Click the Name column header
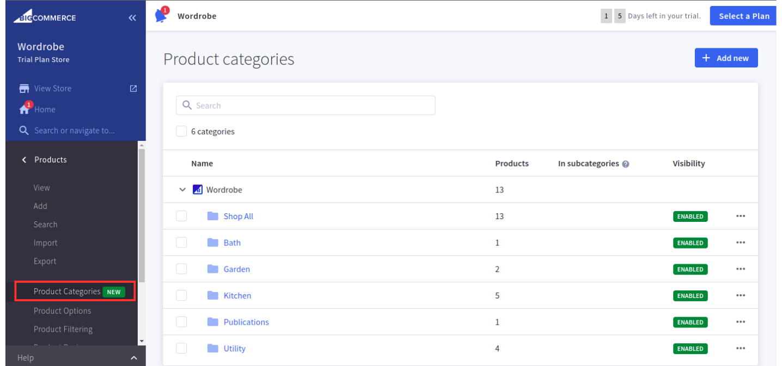 coord(202,164)
